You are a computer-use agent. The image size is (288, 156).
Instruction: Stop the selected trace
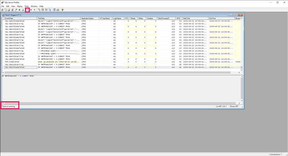tap(35, 10)
